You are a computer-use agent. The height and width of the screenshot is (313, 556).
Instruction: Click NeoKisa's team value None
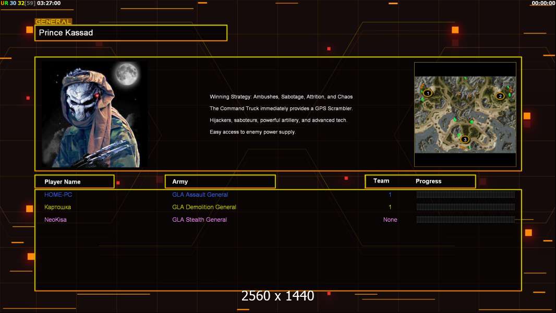(x=390, y=220)
